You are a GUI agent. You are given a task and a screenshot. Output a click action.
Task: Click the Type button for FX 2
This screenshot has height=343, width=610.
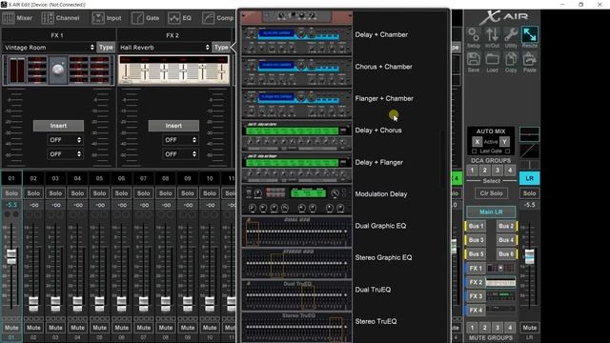(221, 48)
